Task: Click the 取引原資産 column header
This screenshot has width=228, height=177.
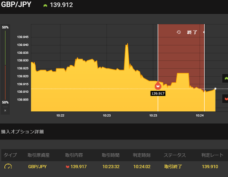Action: (x=38, y=155)
